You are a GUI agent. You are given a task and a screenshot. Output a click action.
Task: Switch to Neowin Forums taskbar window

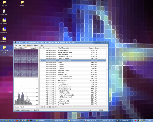(59, 120)
